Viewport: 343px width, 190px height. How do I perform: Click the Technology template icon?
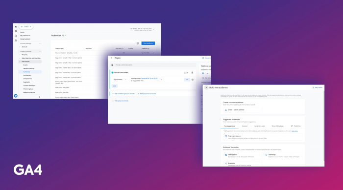click(x=266, y=155)
